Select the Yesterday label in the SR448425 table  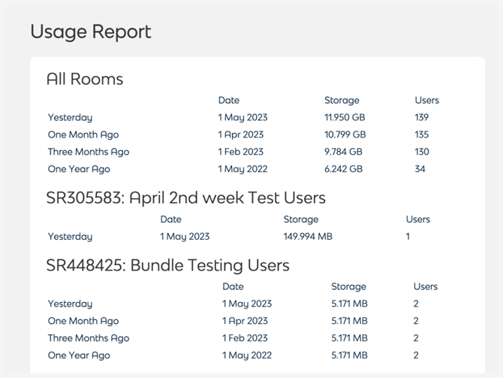tap(70, 304)
